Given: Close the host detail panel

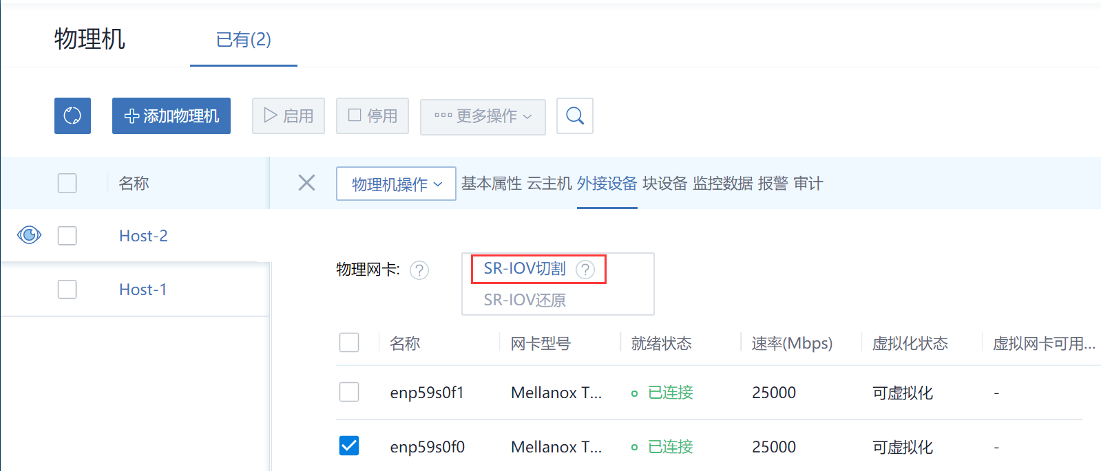Looking at the screenshot, I should (x=306, y=183).
